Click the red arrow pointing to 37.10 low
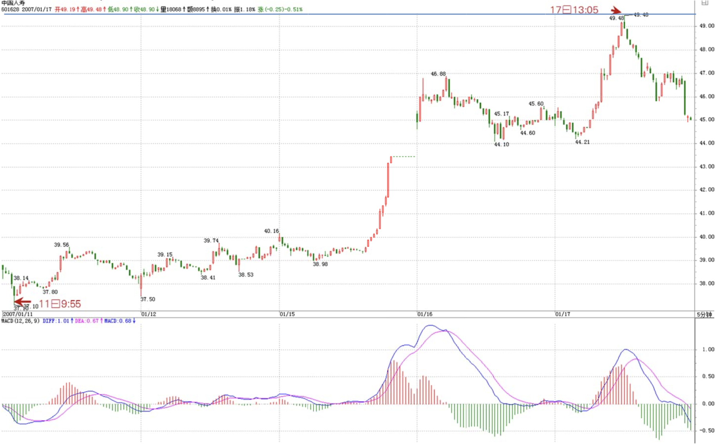The height and width of the screenshot is (445, 717). coord(22,302)
